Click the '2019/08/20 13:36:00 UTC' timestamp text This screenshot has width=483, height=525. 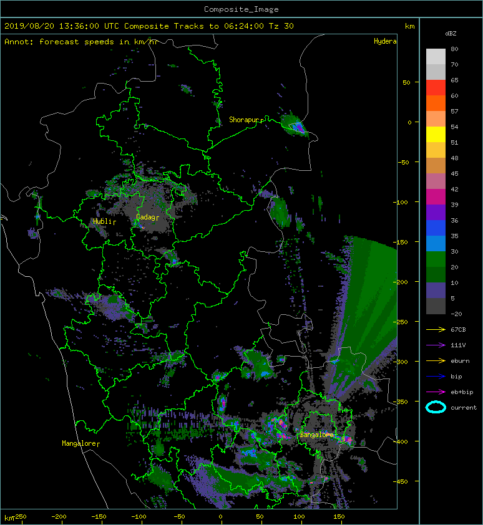pyautogui.click(x=62, y=26)
